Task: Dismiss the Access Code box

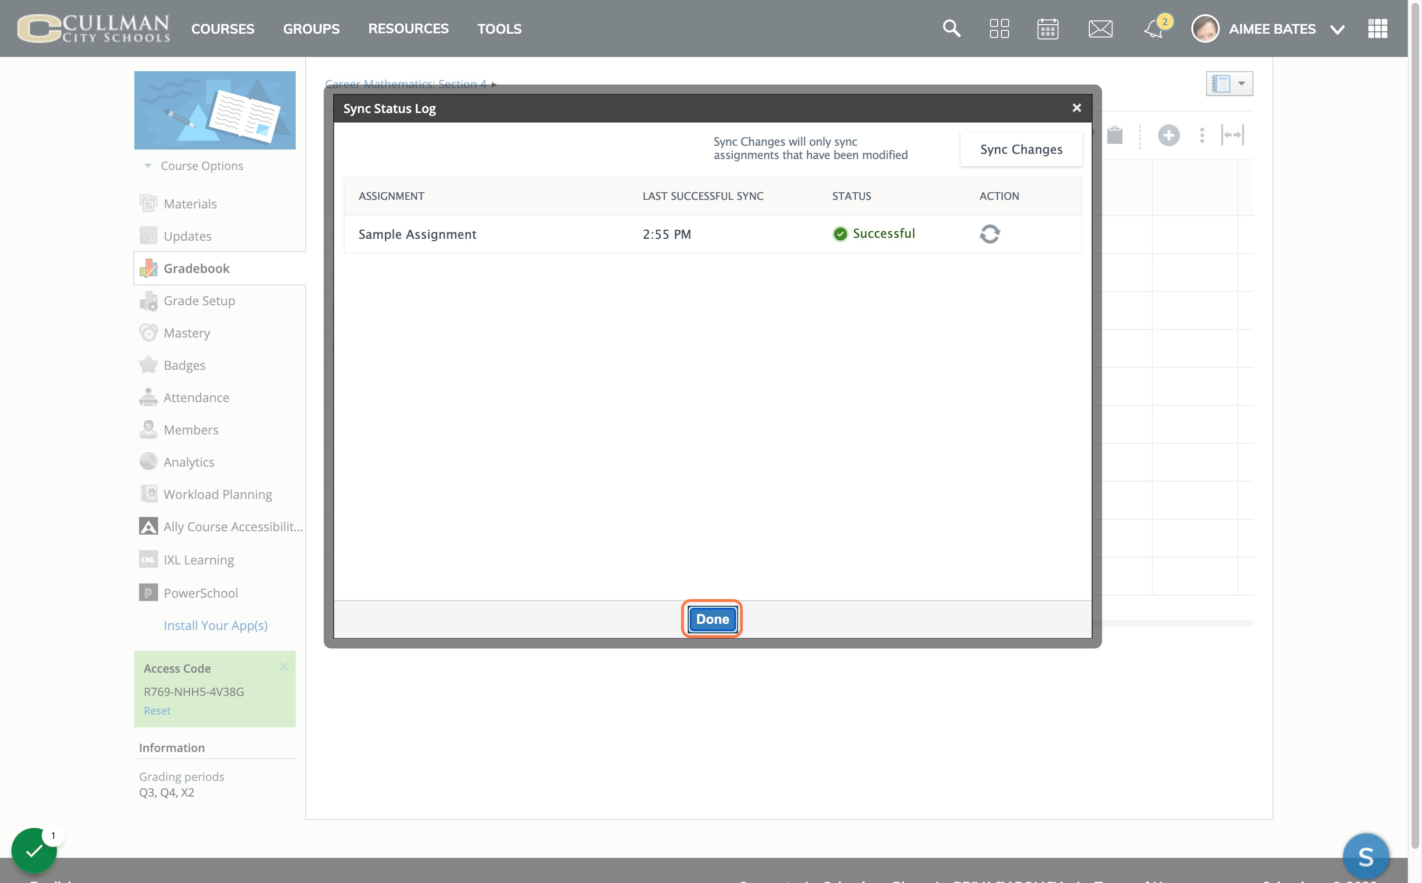Action: 284,667
